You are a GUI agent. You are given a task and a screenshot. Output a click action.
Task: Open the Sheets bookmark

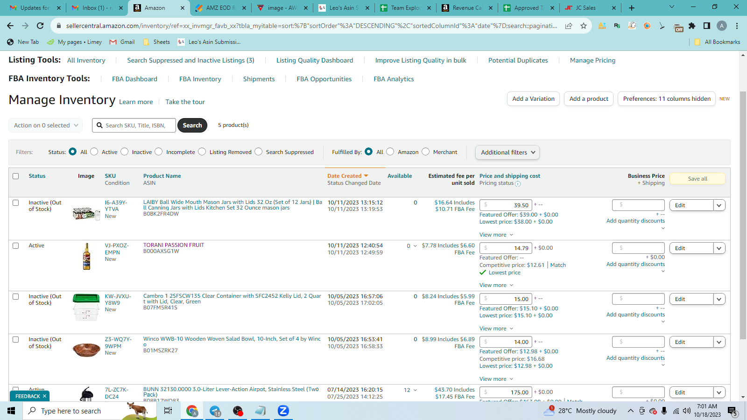[x=157, y=42]
